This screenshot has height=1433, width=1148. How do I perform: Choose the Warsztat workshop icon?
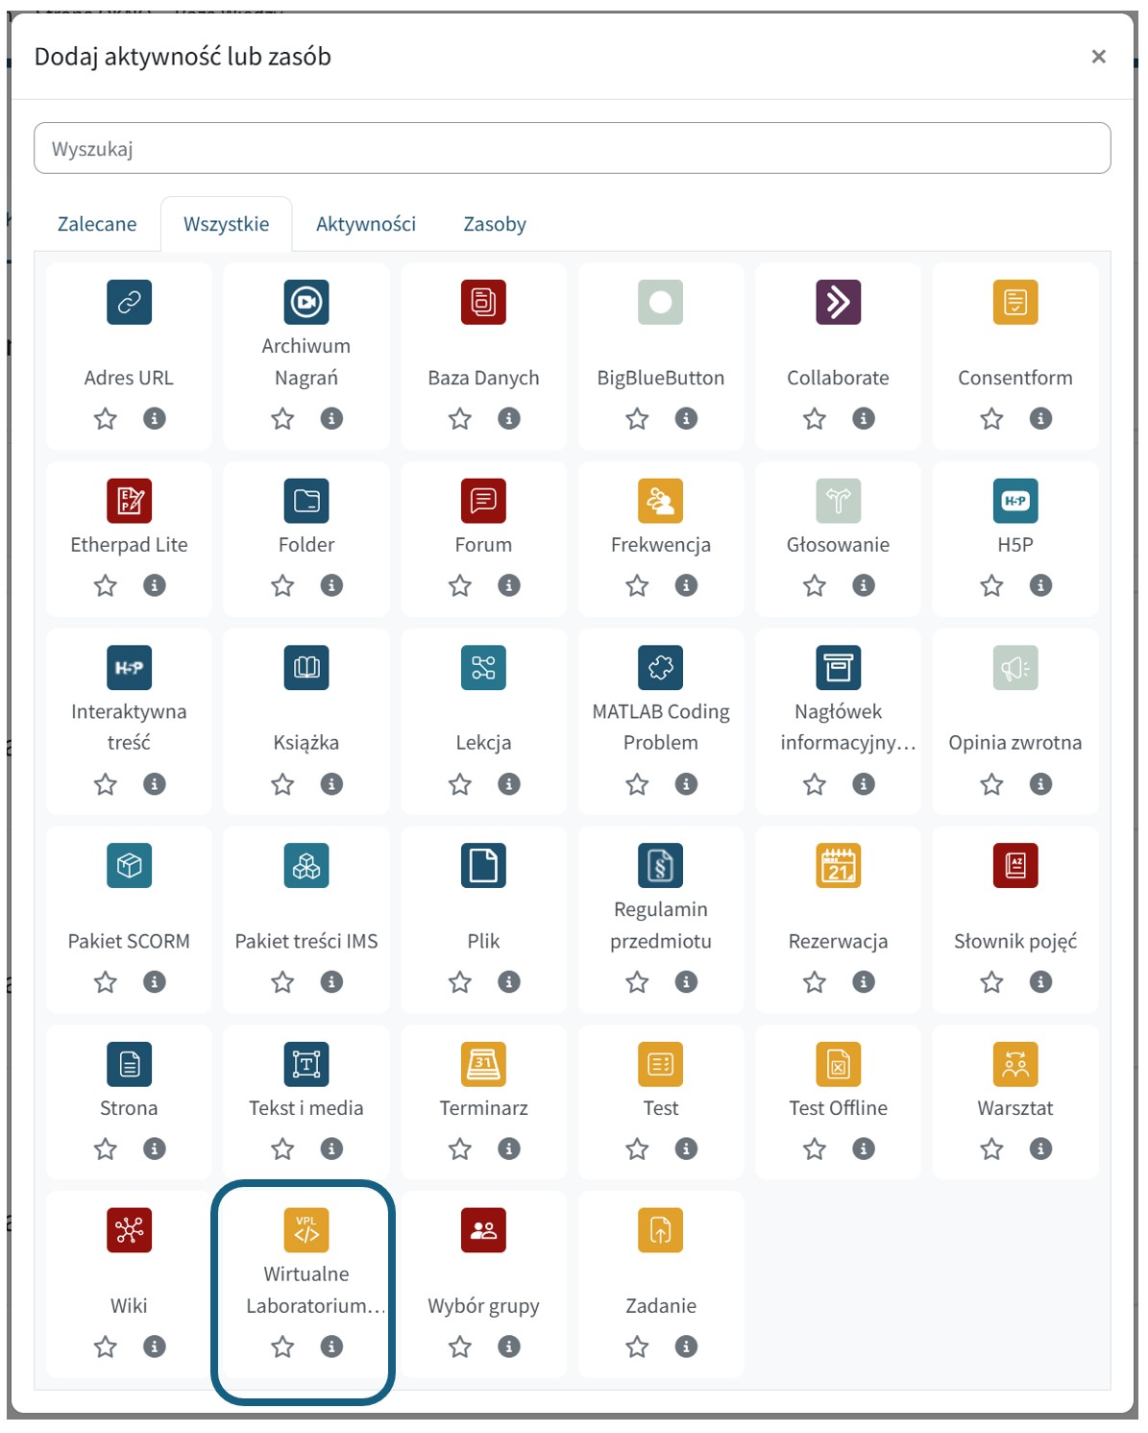[1014, 1064]
